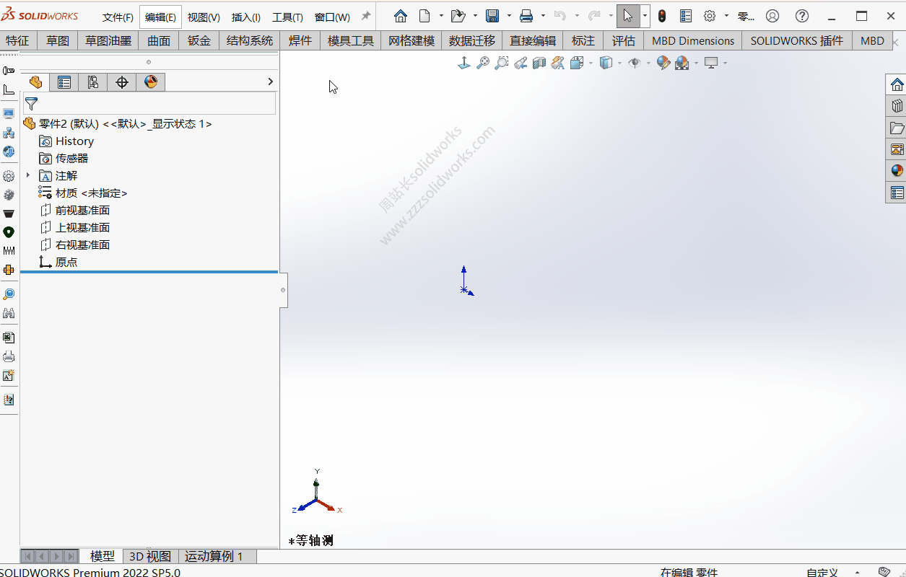The width and height of the screenshot is (906, 577).
Task: Switch to the 草图 ribbon tab
Action: 58,41
